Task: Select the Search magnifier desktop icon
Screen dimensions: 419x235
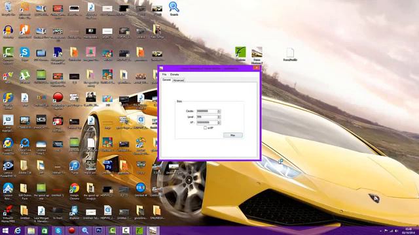Action: 173,8
